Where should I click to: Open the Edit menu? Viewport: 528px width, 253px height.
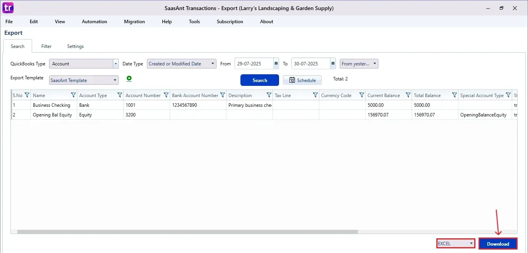point(34,22)
